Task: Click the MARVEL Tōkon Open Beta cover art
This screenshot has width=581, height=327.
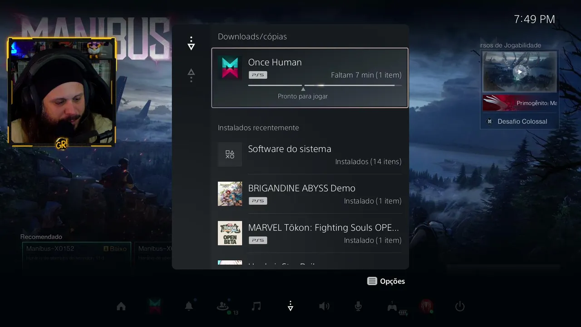Action: (x=230, y=233)
